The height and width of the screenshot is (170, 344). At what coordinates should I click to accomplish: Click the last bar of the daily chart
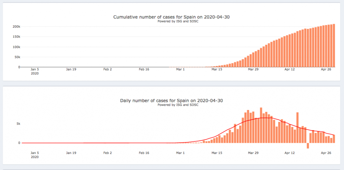[334, 139]
